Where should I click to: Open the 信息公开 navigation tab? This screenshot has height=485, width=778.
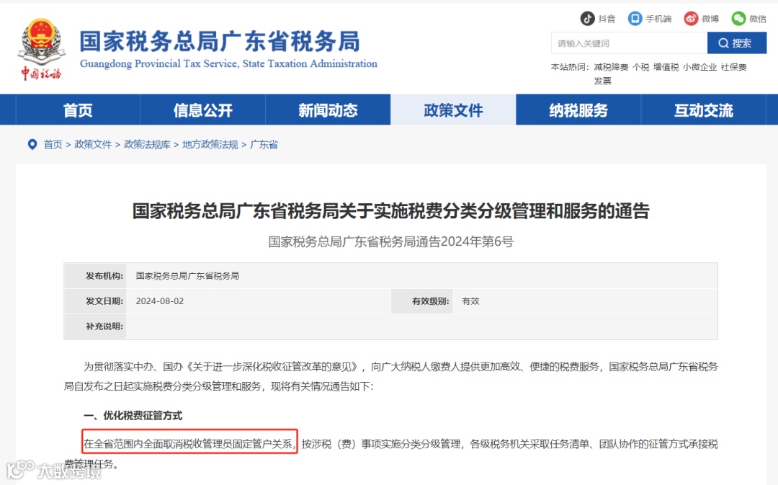pos(202,110)
